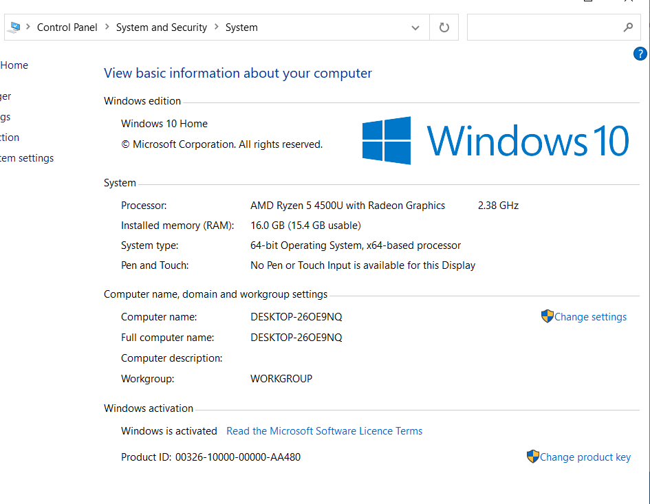The width and height of the screenshot is (650, 504).
Task: Open Control Panel Home link
Action: pos(14,65)
